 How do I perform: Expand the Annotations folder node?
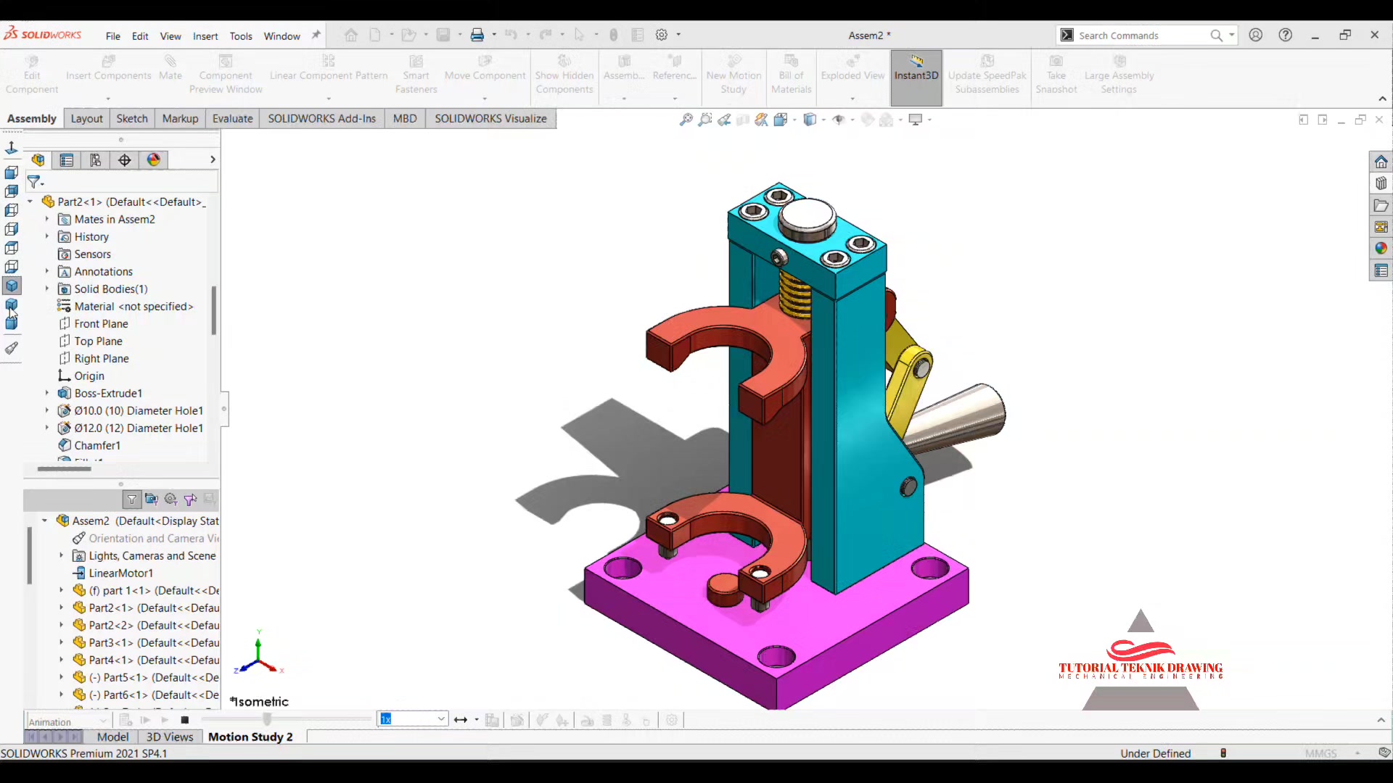[x=47, y=271]
